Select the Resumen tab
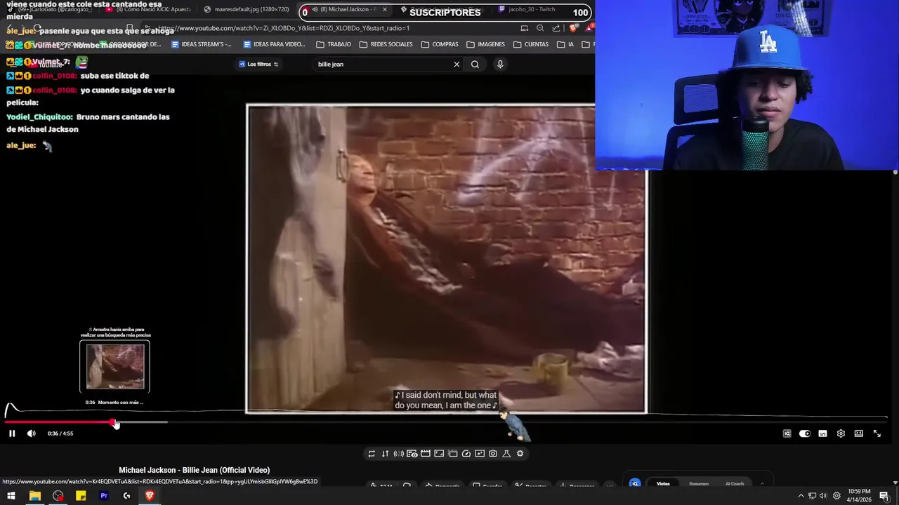The width and height of the screenshot is (899, 505). (699, 484)
